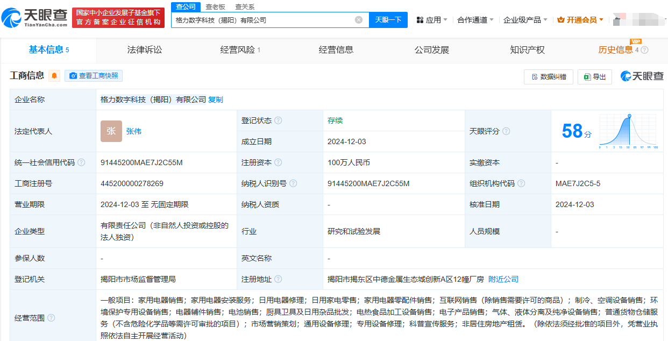Image resolution: width=668 pixels, height=341 pixels.
Task: Open the 经营风险 tab
Action: click(240, 50)
